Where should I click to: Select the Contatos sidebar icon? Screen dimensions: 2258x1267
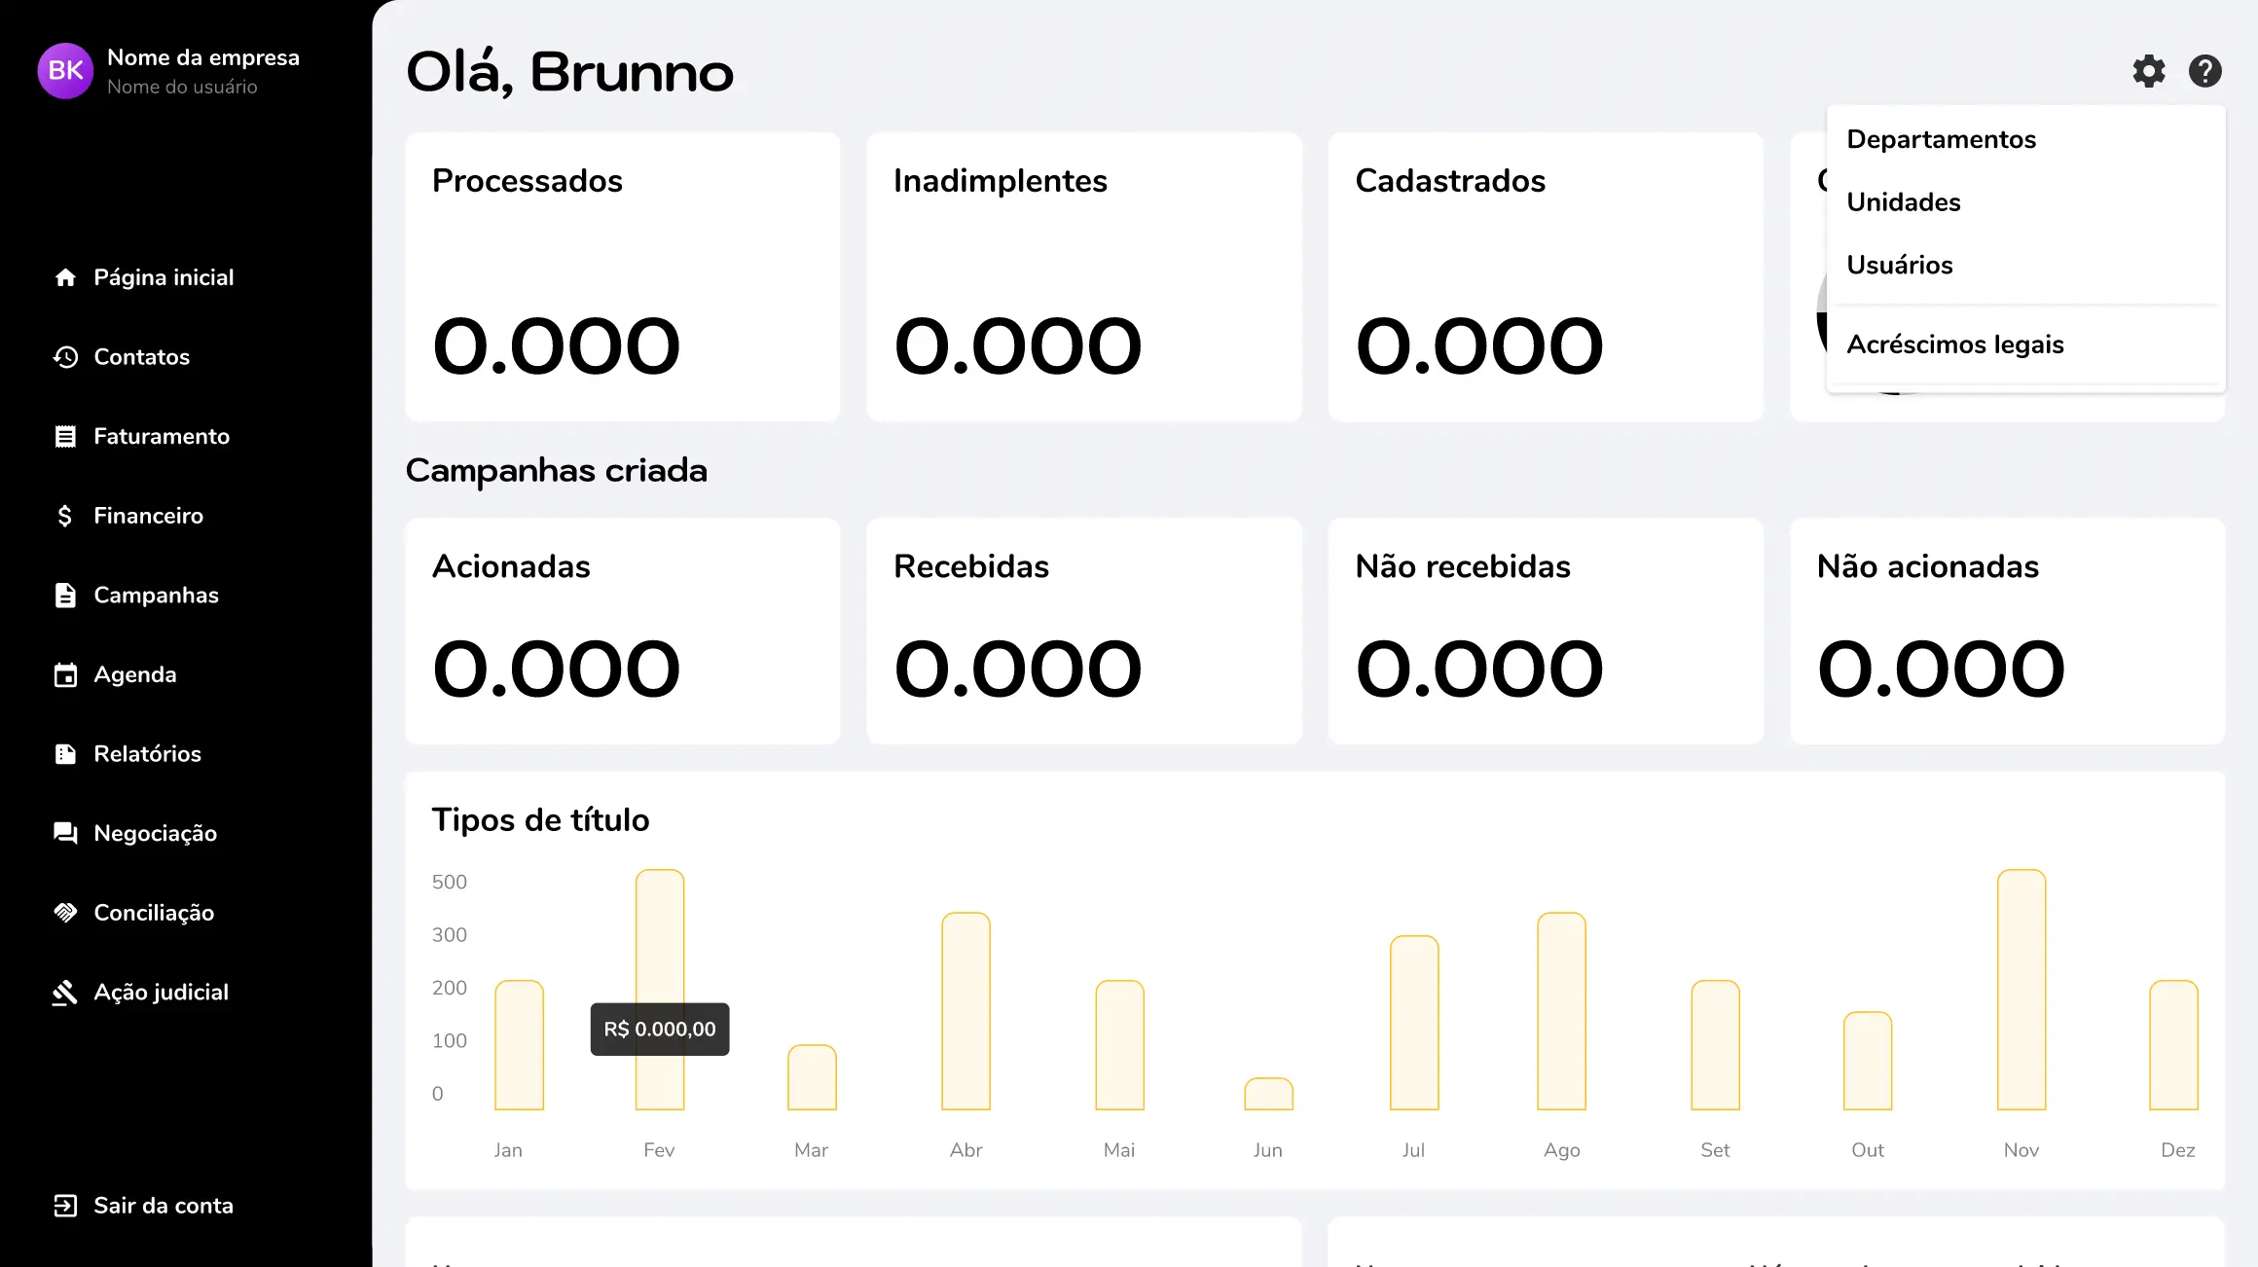coord(65,357)
